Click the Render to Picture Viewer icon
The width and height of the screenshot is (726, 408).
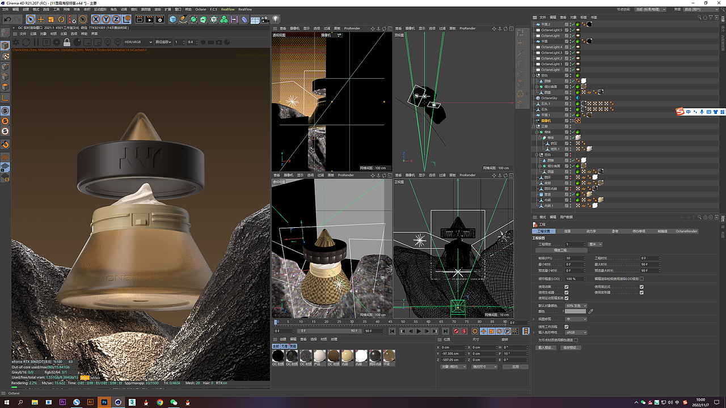point(149,19)
